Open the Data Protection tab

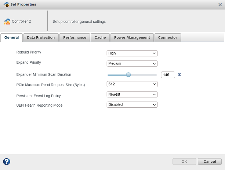click(x=41, y=37)
